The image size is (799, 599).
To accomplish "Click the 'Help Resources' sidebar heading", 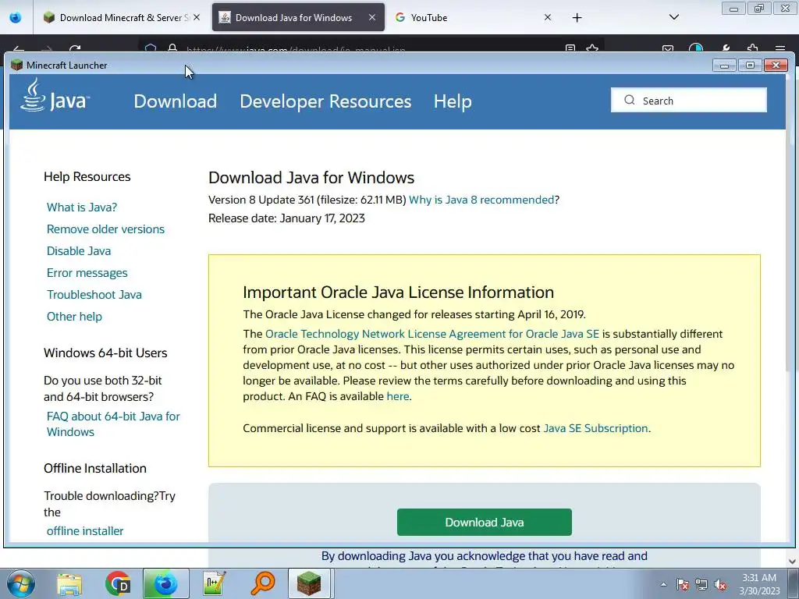I will 87,177.
